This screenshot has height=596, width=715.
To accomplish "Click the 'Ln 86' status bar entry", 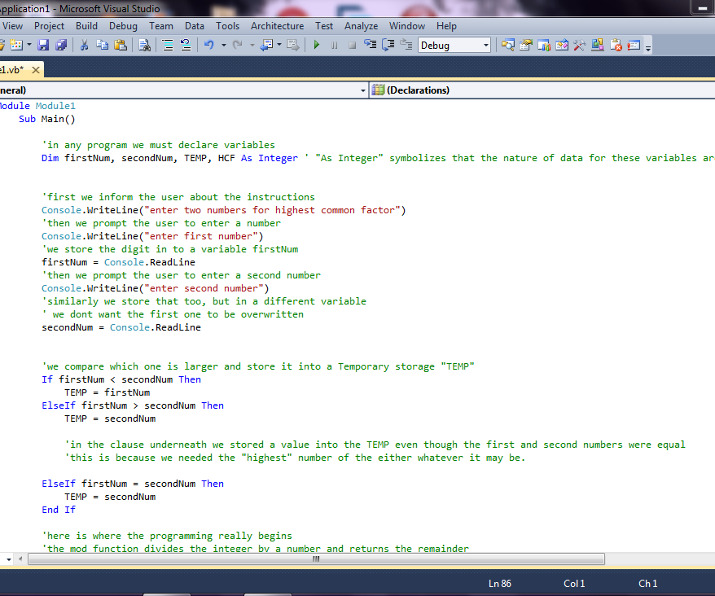I will [x=500, y=583].
